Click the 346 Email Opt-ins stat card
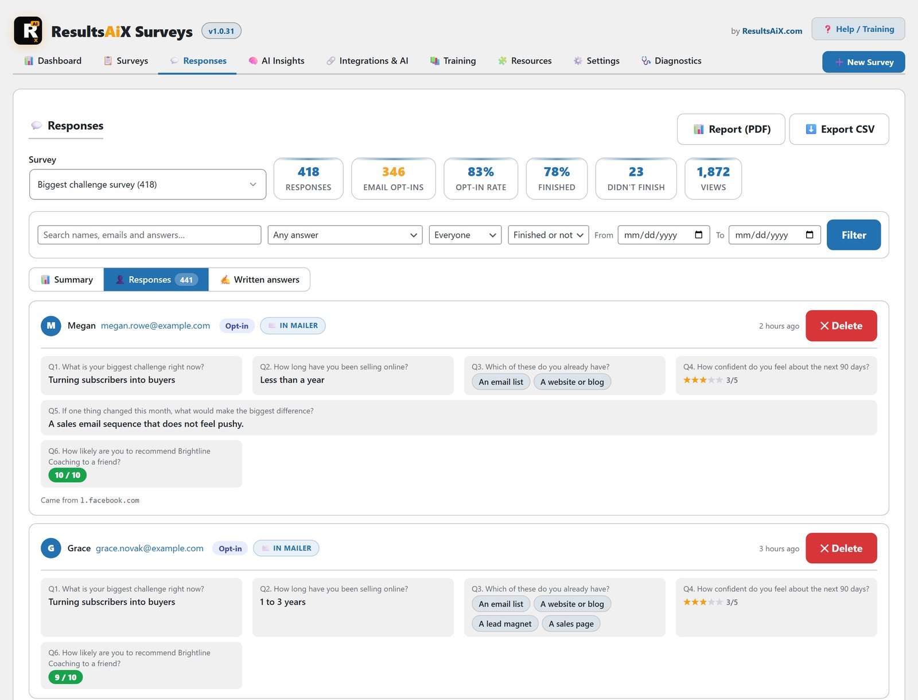This screenshot has height=700, width=918. 394,179
